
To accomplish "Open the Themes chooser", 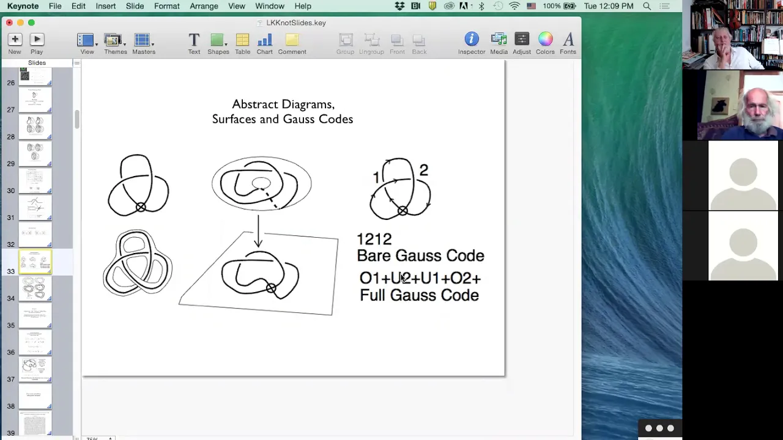I will pos(115,43).
